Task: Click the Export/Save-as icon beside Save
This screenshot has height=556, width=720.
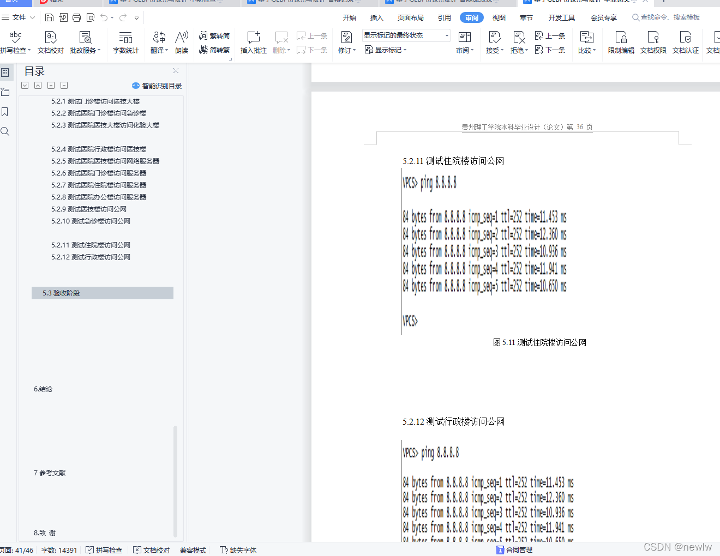Action: point(63,17)
